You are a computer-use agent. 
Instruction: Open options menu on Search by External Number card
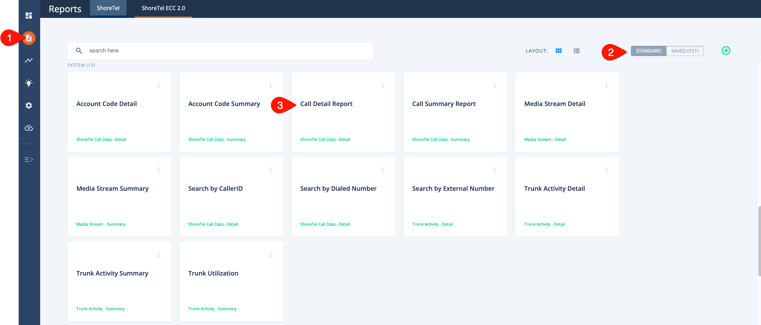tap(494, 170)
